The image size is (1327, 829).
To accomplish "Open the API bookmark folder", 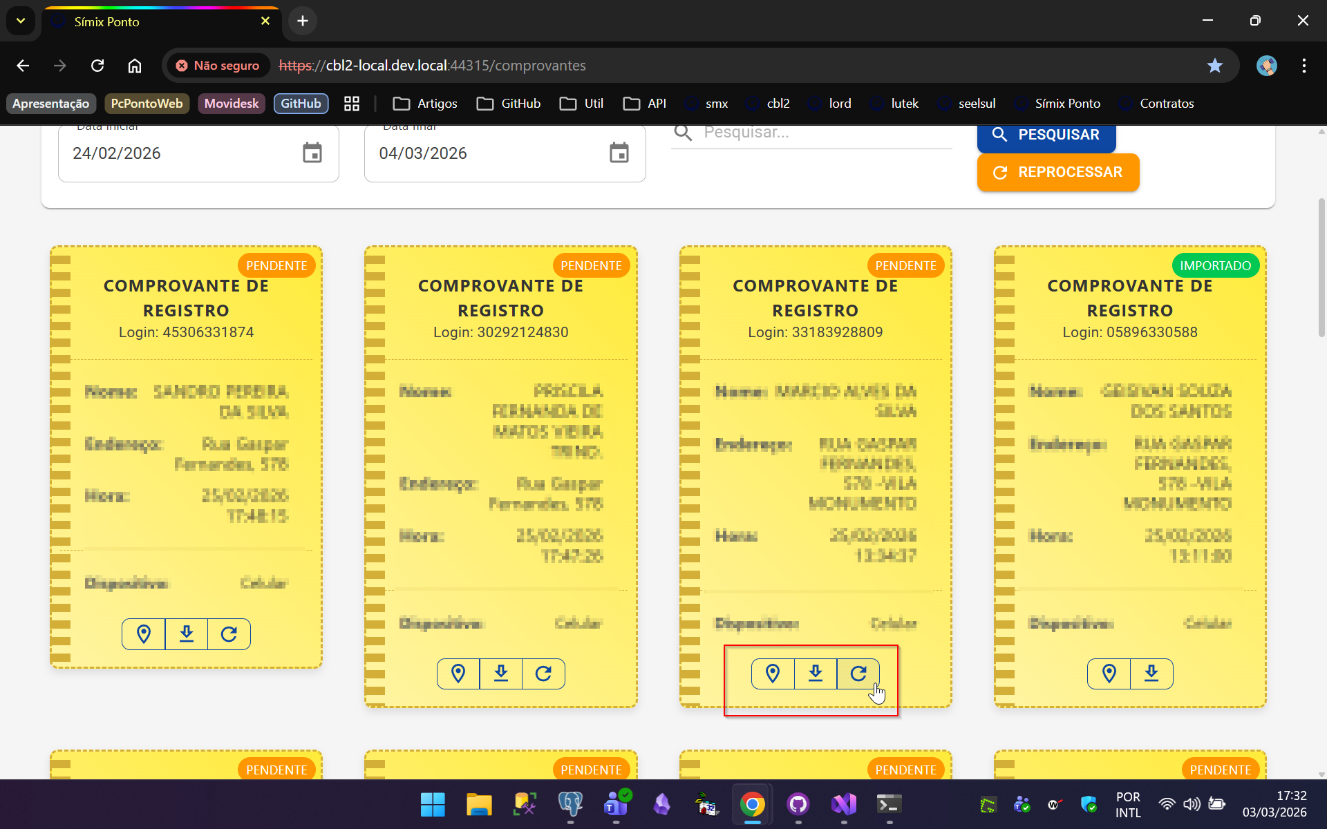I will click(644, 104).
